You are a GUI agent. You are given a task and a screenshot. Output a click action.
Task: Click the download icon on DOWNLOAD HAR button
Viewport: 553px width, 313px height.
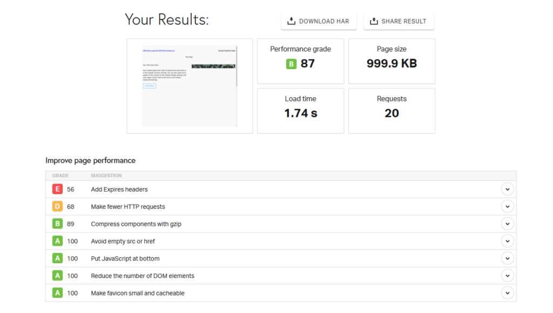[292, 21]
